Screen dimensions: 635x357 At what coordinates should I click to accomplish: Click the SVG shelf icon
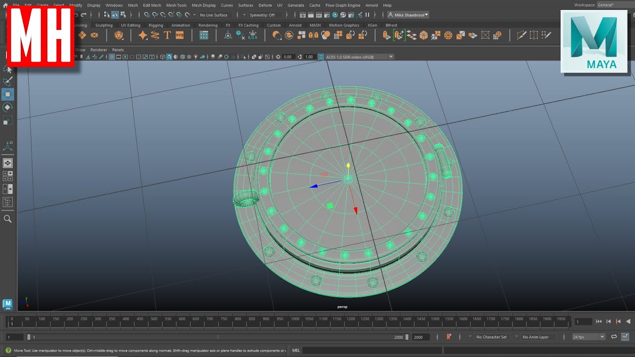pyautogui.click(x=180, y=35)
